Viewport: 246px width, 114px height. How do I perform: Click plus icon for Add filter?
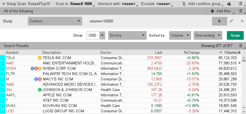[x=212, y=11]
